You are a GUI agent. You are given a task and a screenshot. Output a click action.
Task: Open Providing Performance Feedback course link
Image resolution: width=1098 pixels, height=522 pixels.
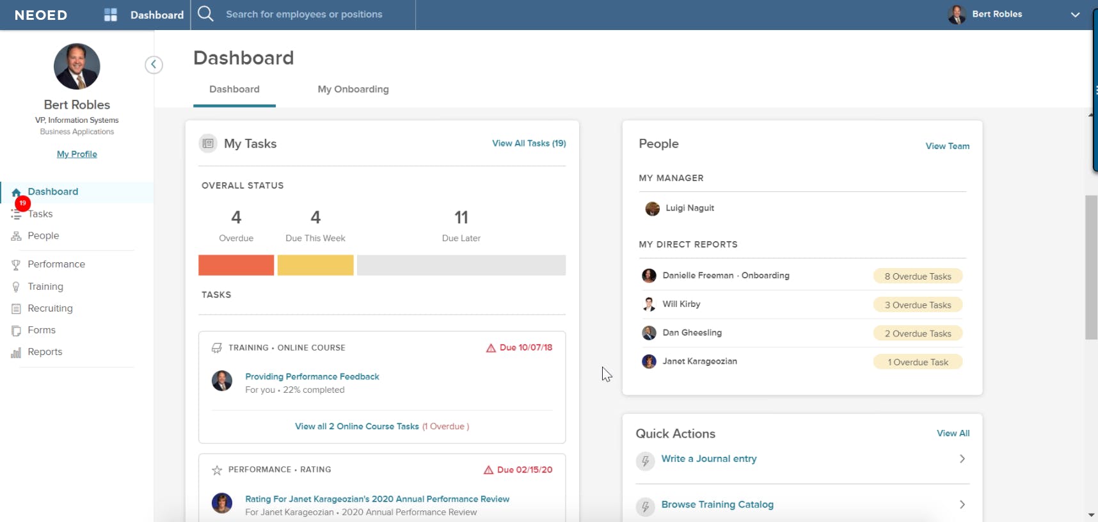pyautogui.click(x=312, y=377)
